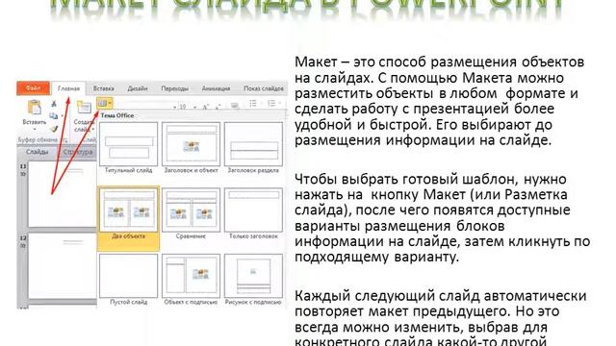The width and height of the screenshot is (616, 346).
Task: Select slide 11 thumbnail
Action: (x=62, y=194)
